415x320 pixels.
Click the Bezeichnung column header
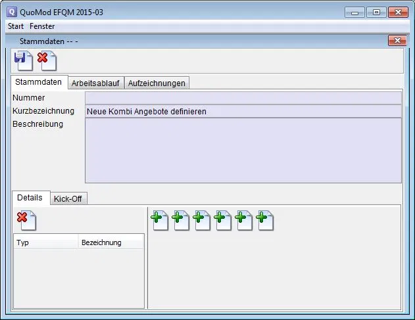(x=110, y=242)
